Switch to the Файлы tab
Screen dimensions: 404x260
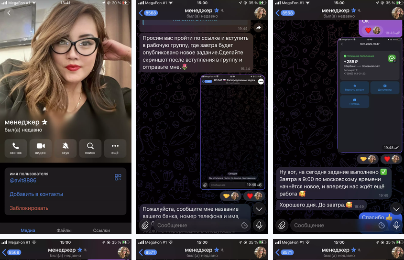[x=64, y=230]
